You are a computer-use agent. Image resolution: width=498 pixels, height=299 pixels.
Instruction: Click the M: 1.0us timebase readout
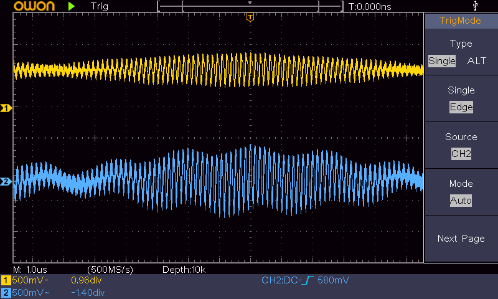click(x=31, y=269)
